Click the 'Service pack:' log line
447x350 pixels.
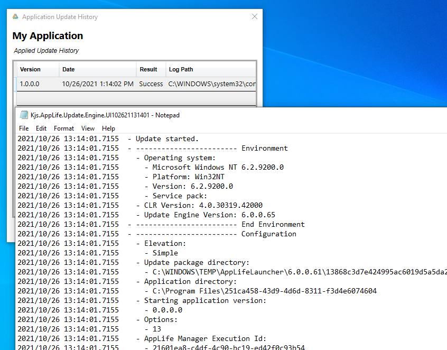pos(113,196)
